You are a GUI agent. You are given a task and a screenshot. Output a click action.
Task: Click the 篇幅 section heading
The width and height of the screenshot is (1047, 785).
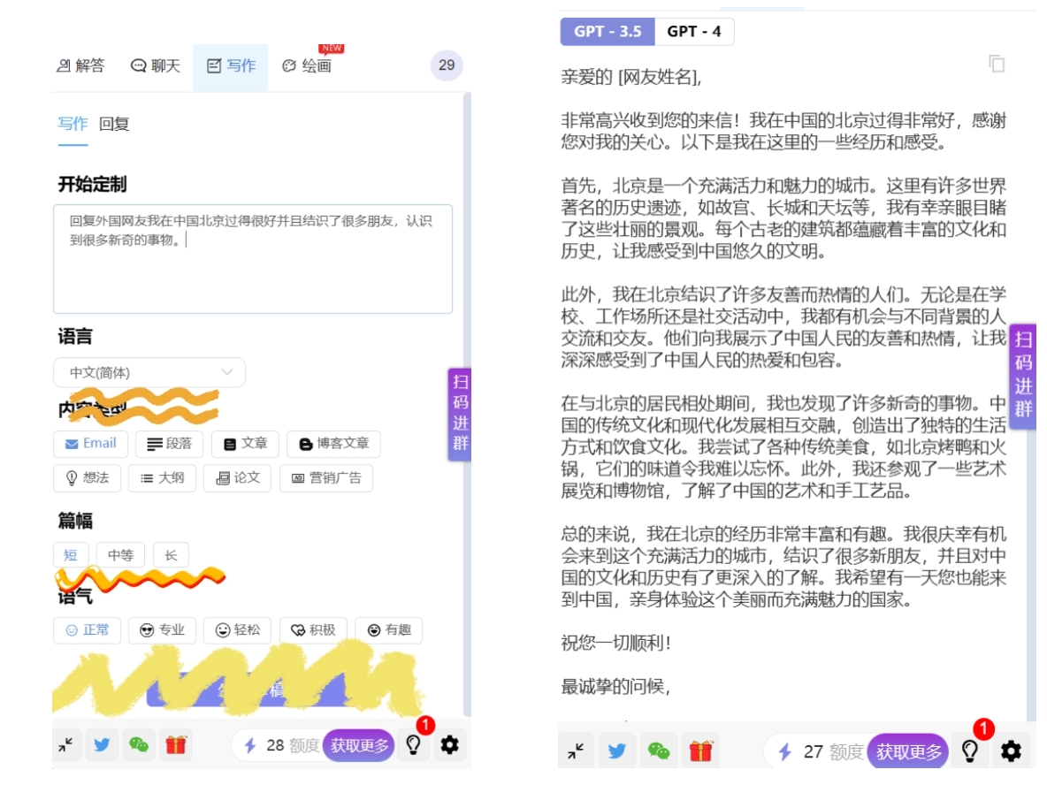(75, 521)
